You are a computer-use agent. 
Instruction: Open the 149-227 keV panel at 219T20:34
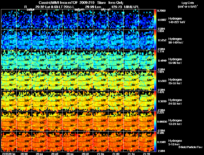coord(9,20)
